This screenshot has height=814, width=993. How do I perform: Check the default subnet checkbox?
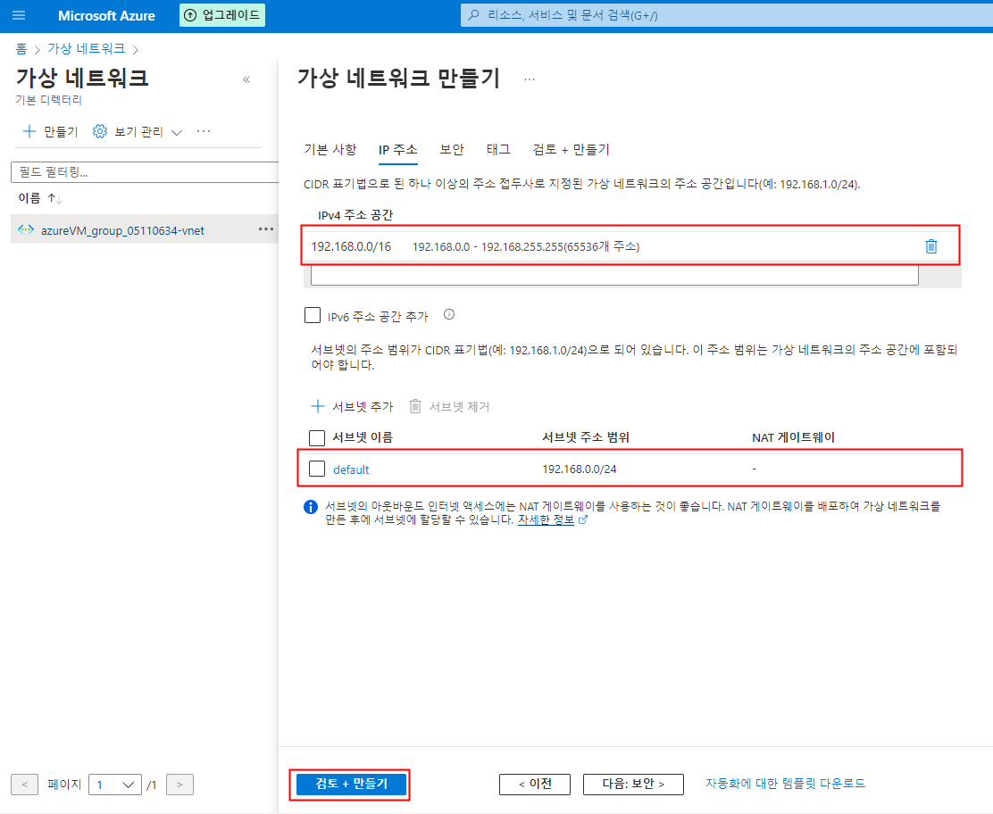[317, 469]
